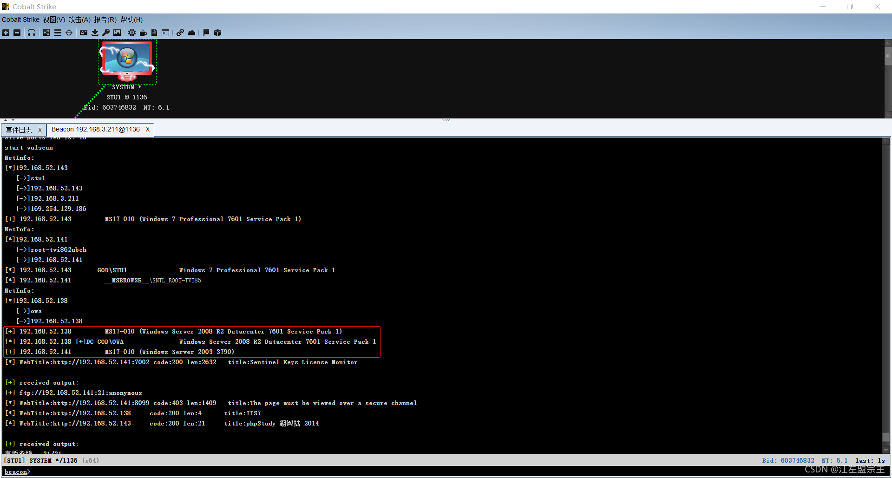Minimize the Cobalt Strike window
892x478 pixels.
823,7
